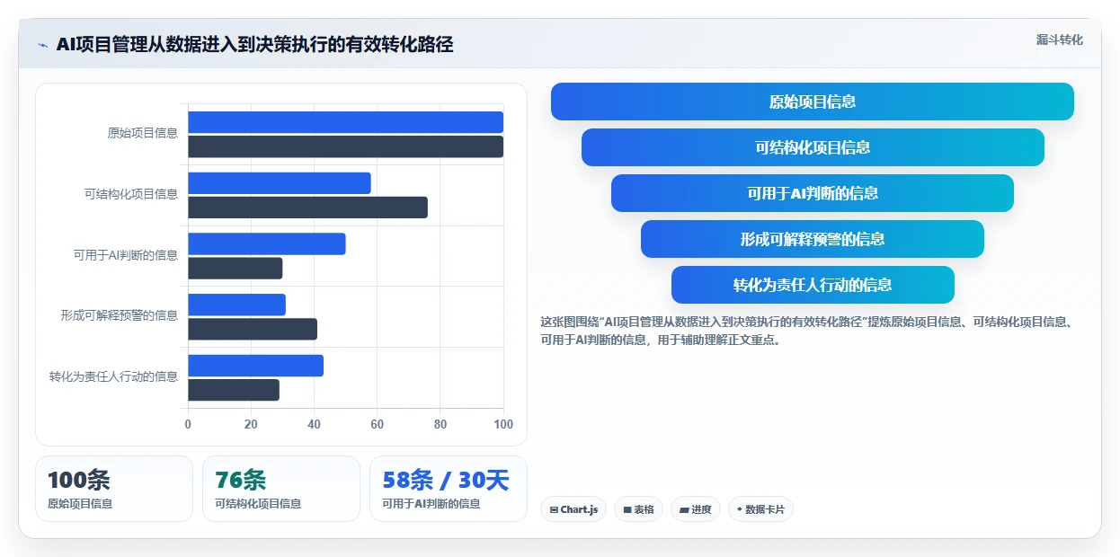Click the 可用于AI判断的信息 caption under 58条 / 30天

[x=431, y=504]
